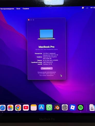
Task: Open WhatsApp in the Dock
Action: tap(49, 108)
